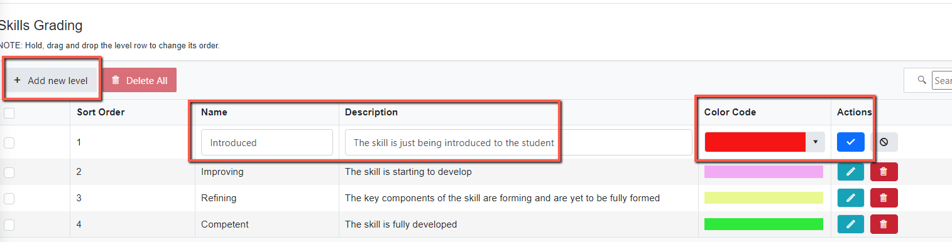Image resolution: width=952 pixels, height=242 pixels.
Task: Click the blue checkmark save icon
Action: pyautogui.click(x=851, y=142)
